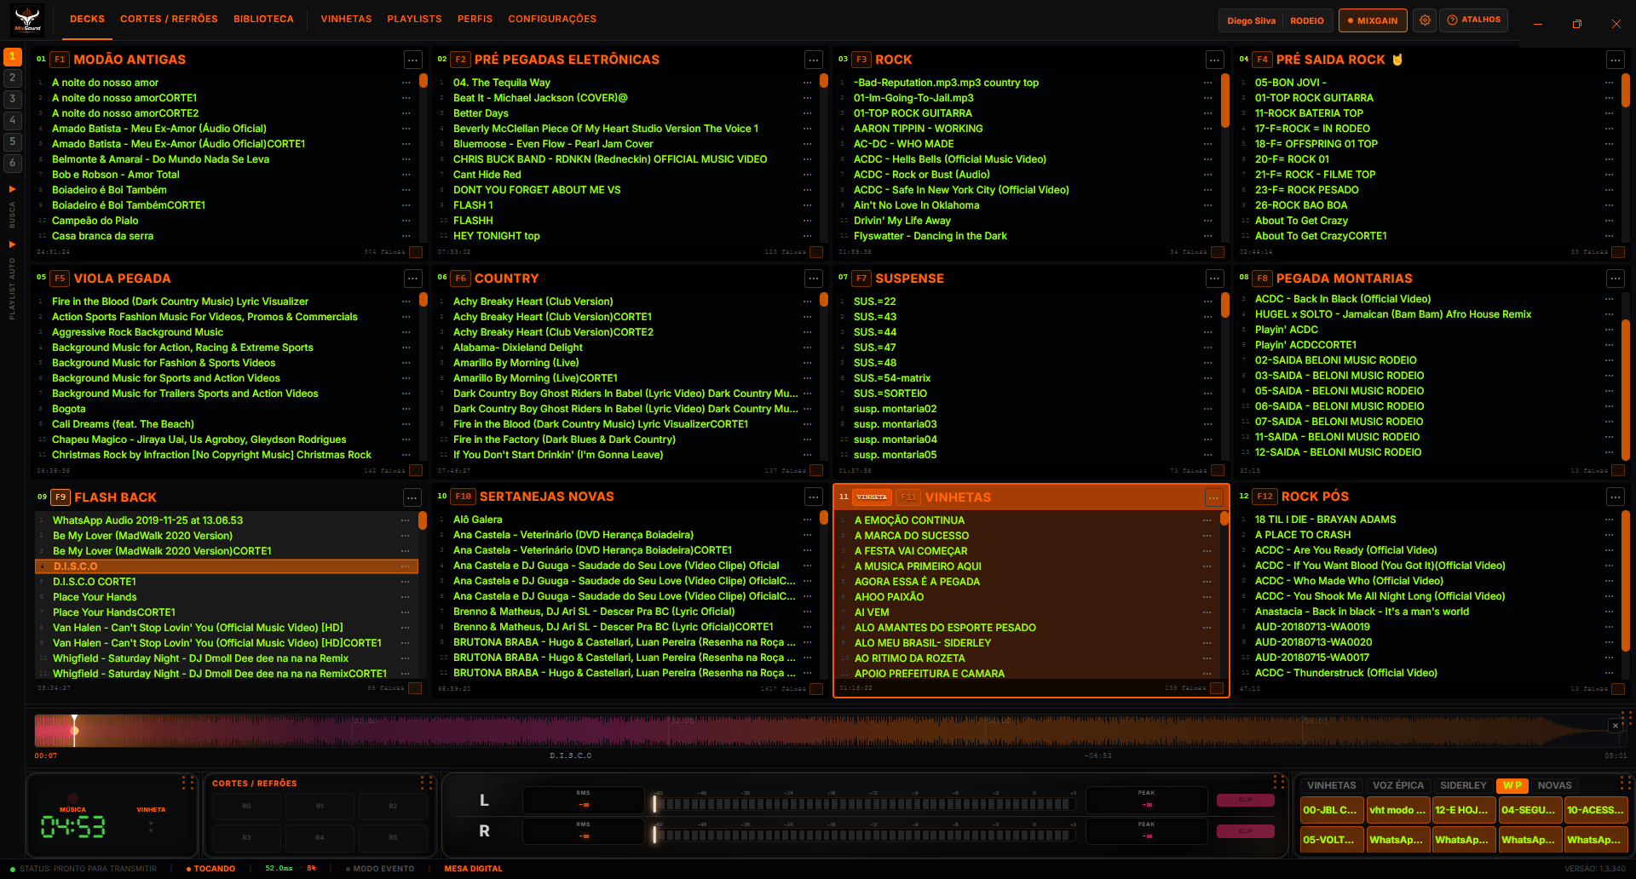This screenshot has height=879, width=1636.
Task: Open the ATALHOS shortcuts button
Action: click(x=1473, y=20)
